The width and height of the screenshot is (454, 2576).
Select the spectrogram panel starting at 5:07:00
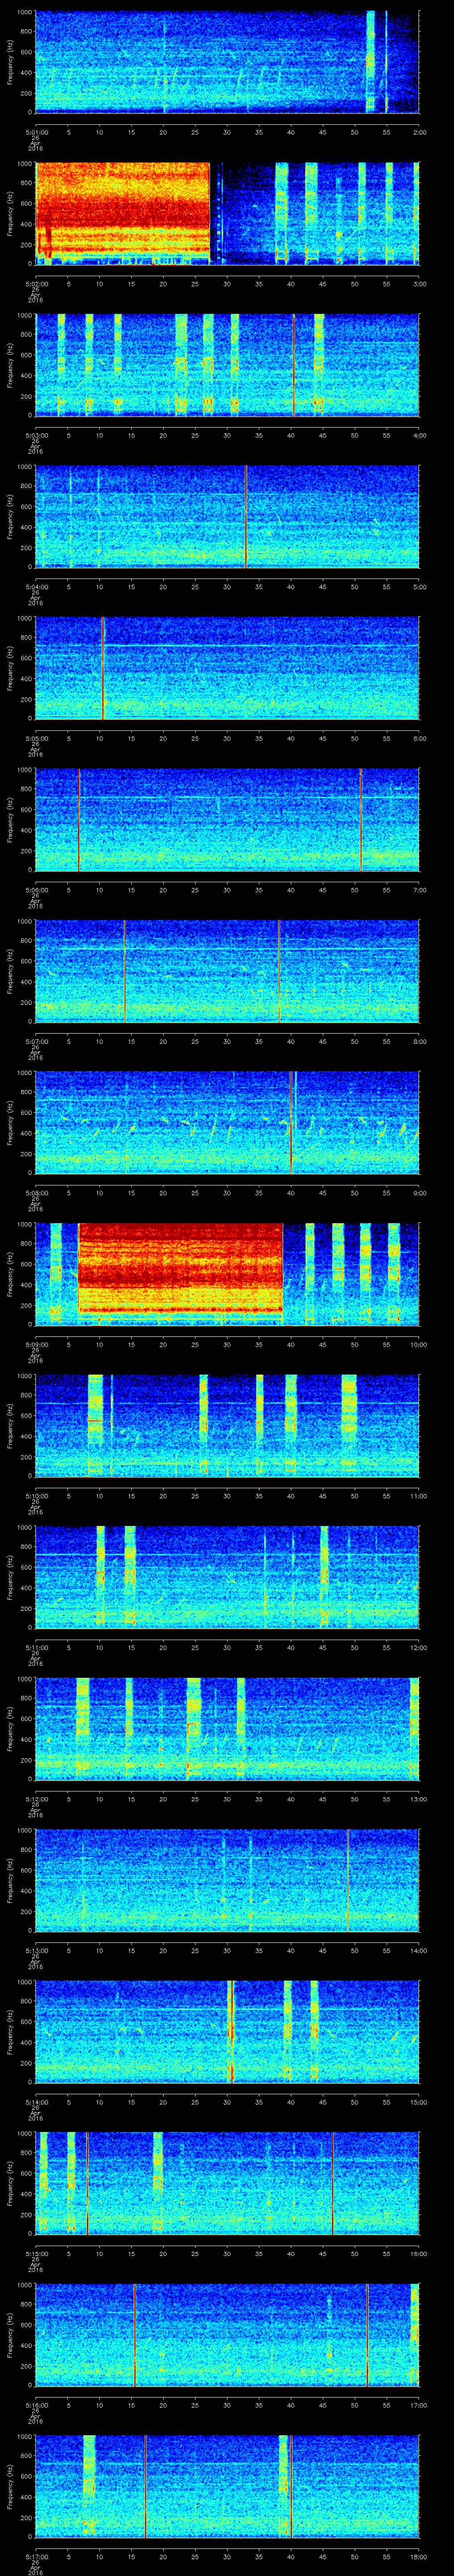[x=227, y=971]
